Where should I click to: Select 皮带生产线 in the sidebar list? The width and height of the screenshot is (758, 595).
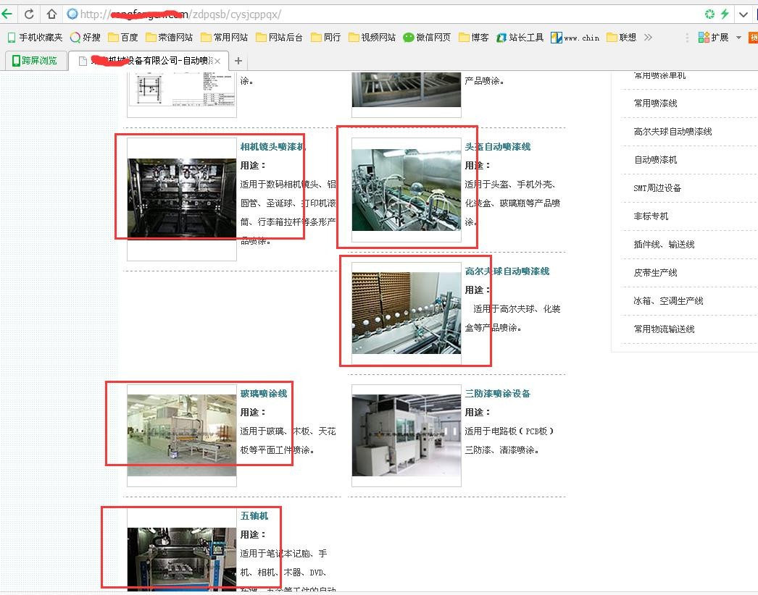click(x=655, y=272)
